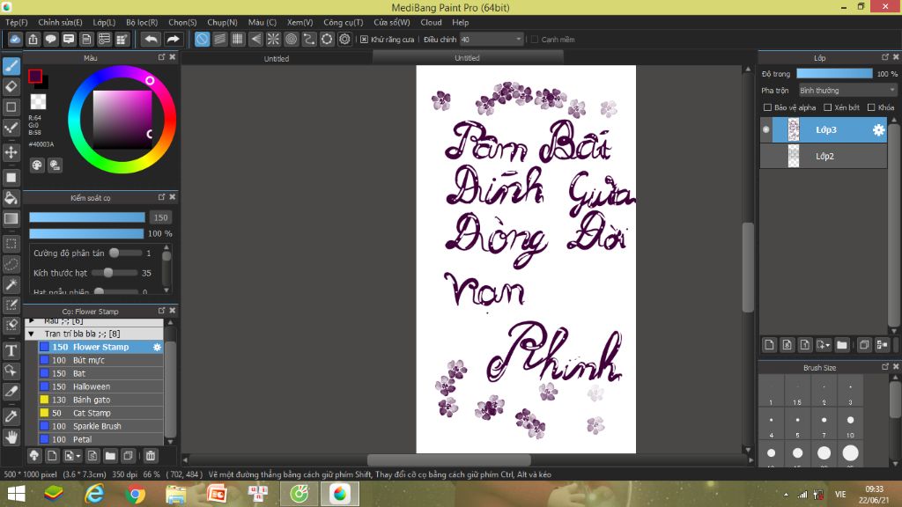This screenshot has height=507, width=902.
Task: Select the Gradient tool
Action: (11, 218)
